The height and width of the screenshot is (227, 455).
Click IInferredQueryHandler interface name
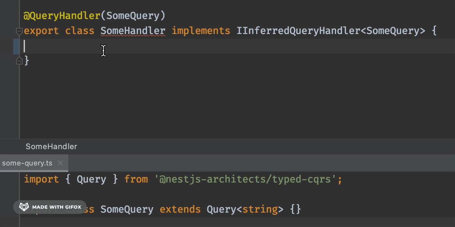(x=298, y=31)
